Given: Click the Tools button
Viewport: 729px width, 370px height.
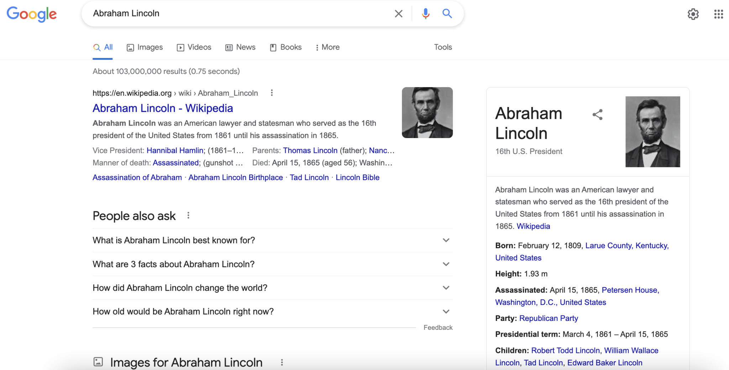Looking at the screenshot, I should point(443,47).
